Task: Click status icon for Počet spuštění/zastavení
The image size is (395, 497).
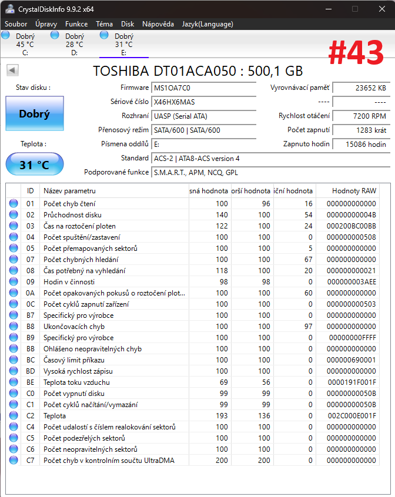Action: (14, 237)
